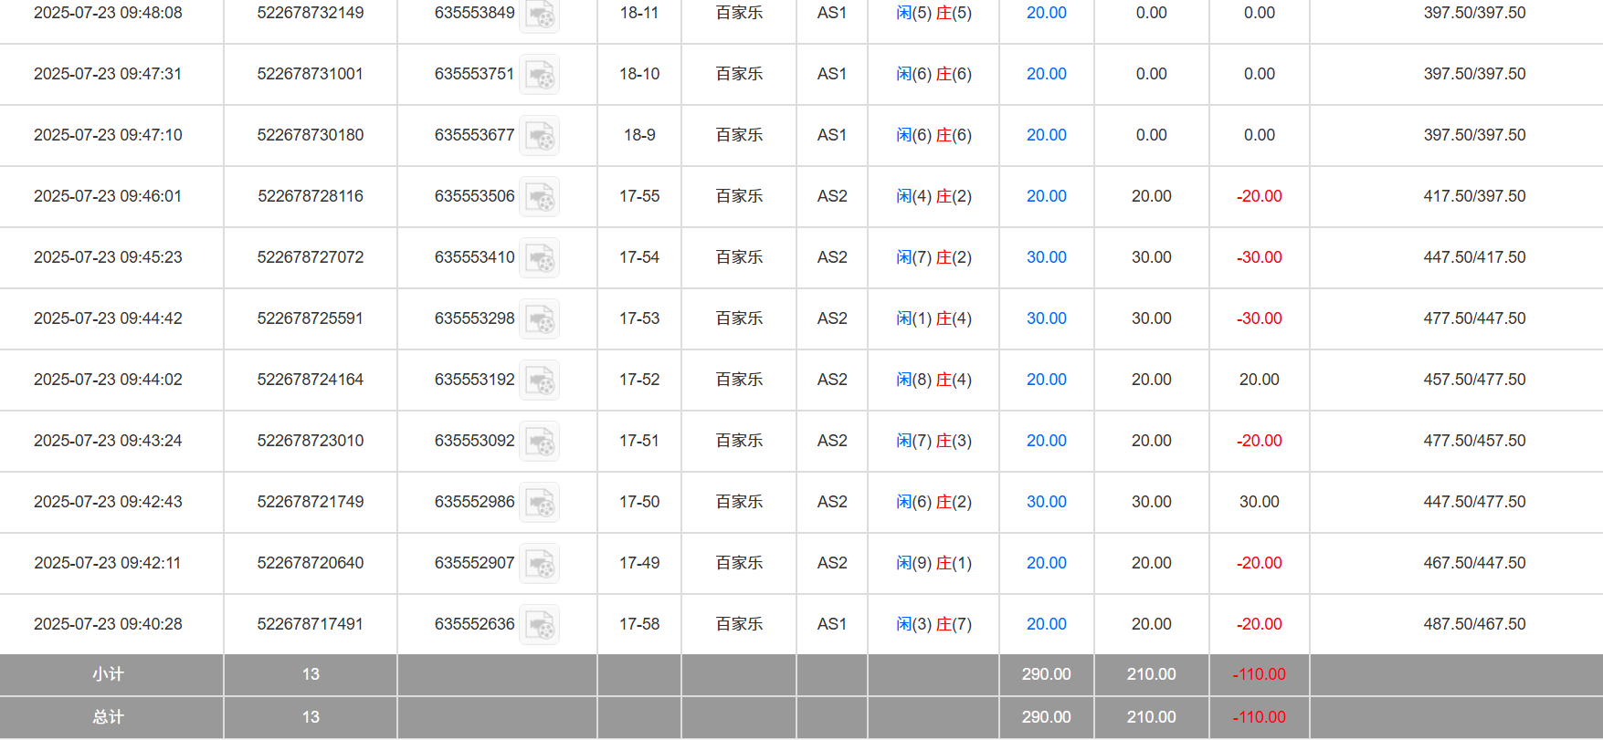Click replay icon beside game 635553751
This screenshot has width=1603, height=740.
[x=540, y=75]
